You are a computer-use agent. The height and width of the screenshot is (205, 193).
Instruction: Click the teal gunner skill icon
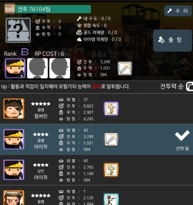point(111,199)
